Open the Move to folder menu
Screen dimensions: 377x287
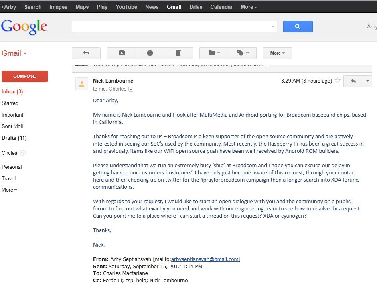click(x=214, y=53)
